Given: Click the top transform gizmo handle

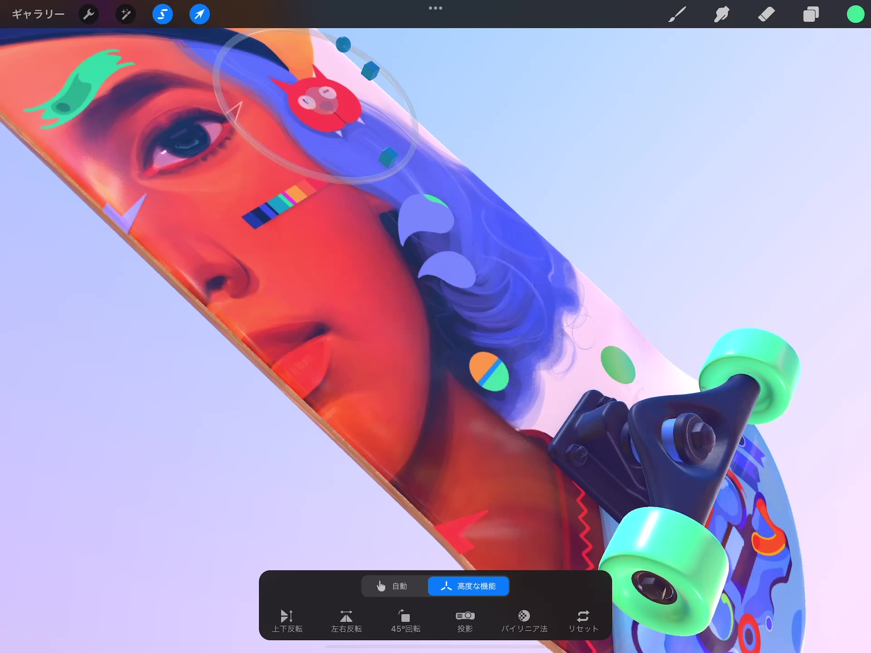Looking at the screenshot, I should coord(343,44).
